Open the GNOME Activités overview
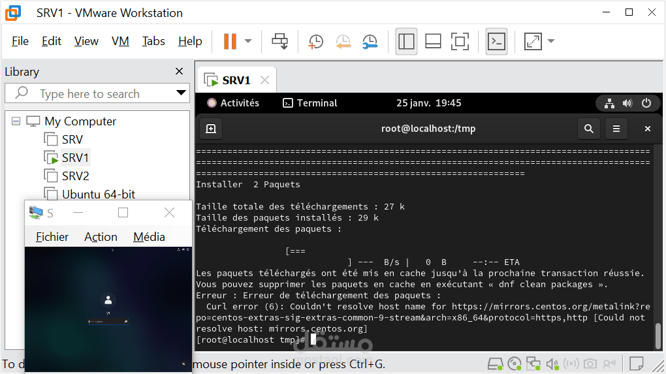 pyautogui.click(x=232, y=103)
